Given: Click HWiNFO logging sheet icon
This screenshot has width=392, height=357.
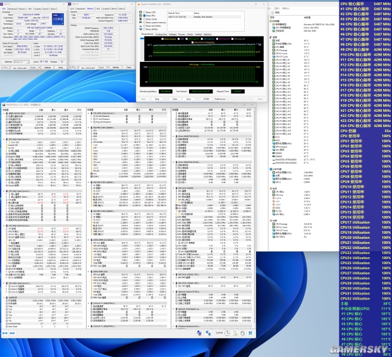Looking at the screenshot, I should coord(235,333).
